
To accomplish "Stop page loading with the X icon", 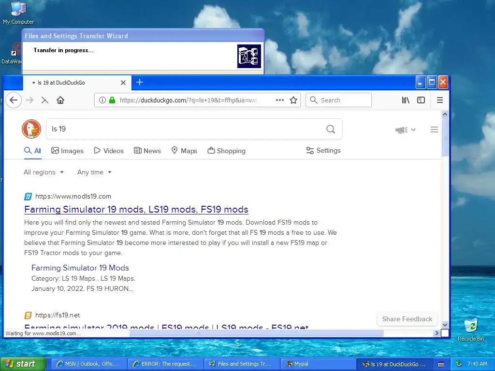I will tap(45, 100).
